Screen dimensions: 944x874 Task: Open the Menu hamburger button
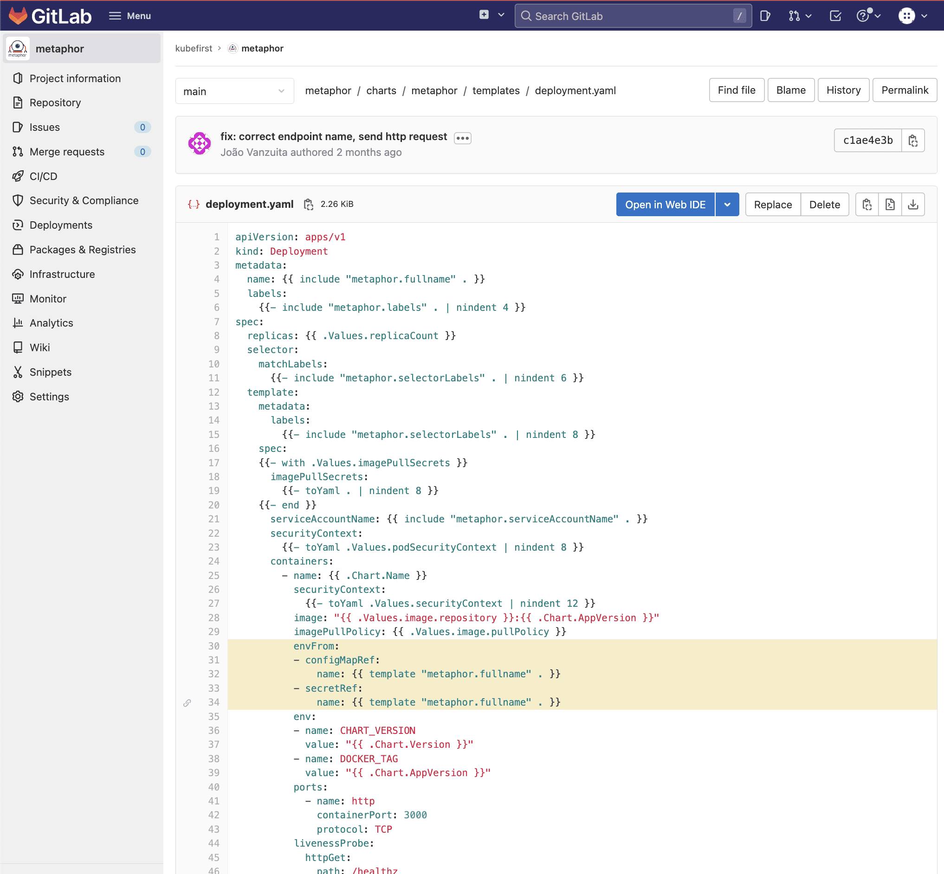129,16
